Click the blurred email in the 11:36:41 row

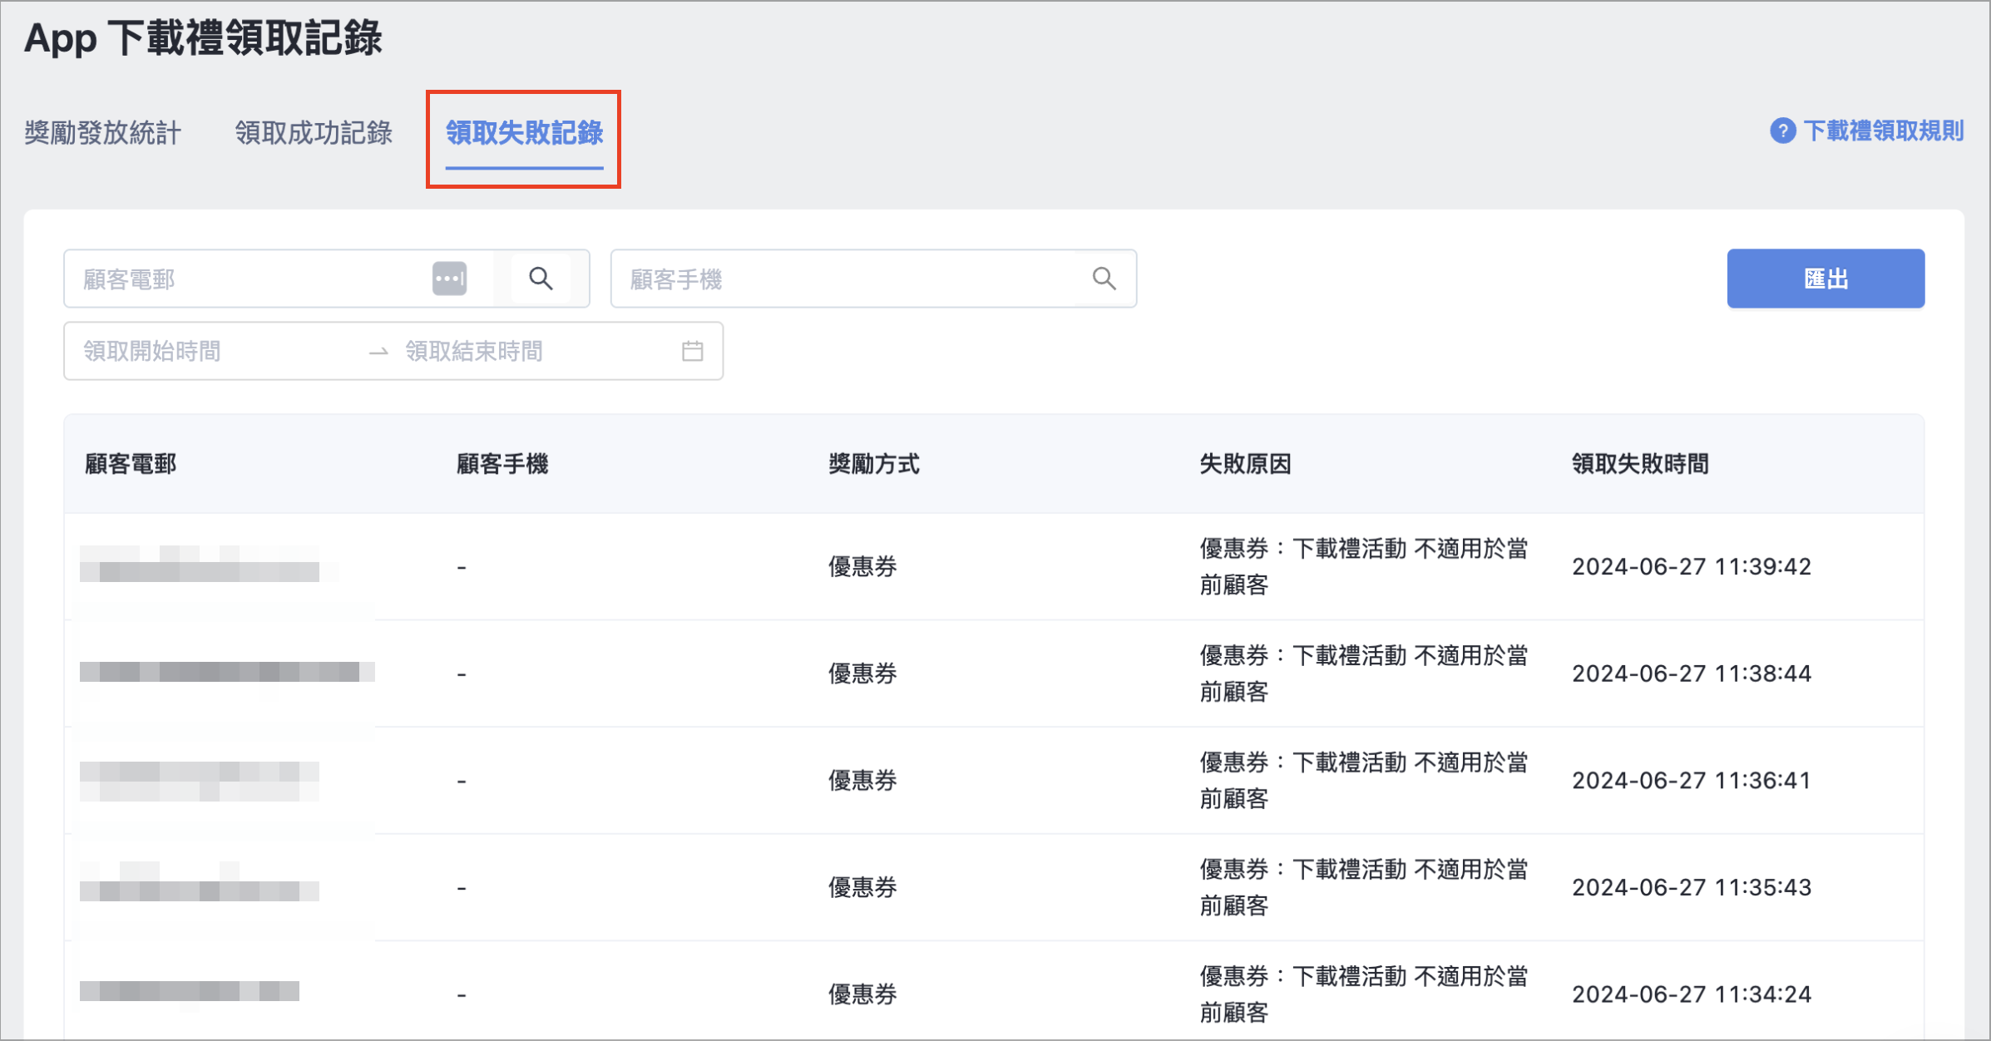200,782
